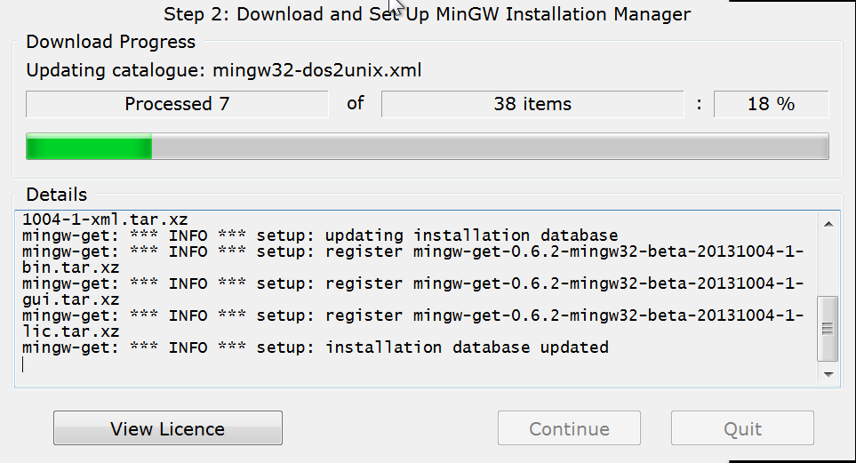Click the scrollbar thumb in the Details log
The image size is (856, 463).
[x=828, y=328]
